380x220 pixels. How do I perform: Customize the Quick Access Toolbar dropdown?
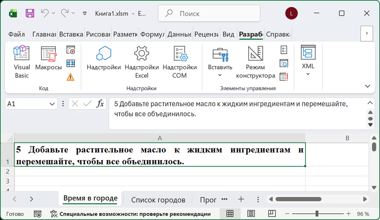pyautogui.click(x=85, y=13)
